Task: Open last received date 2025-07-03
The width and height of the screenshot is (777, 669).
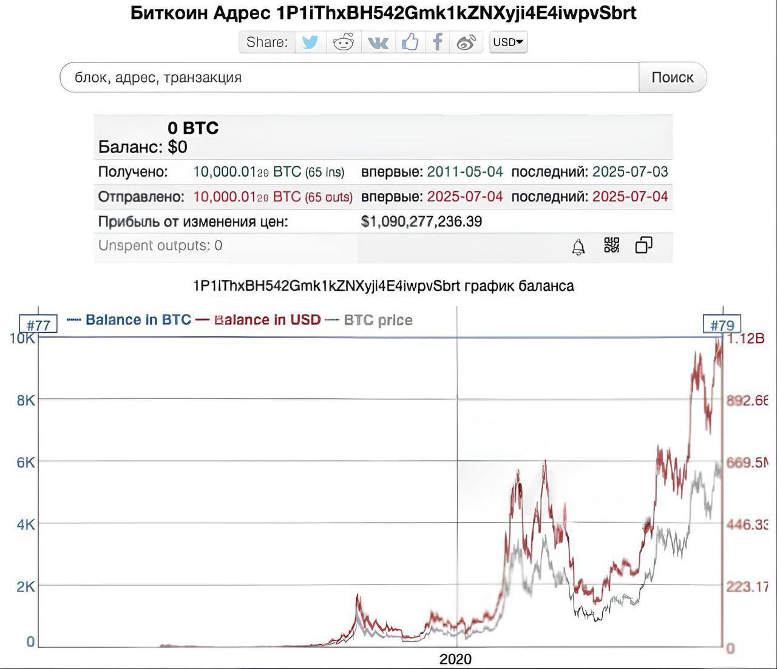Action: [x=630, y=172]
